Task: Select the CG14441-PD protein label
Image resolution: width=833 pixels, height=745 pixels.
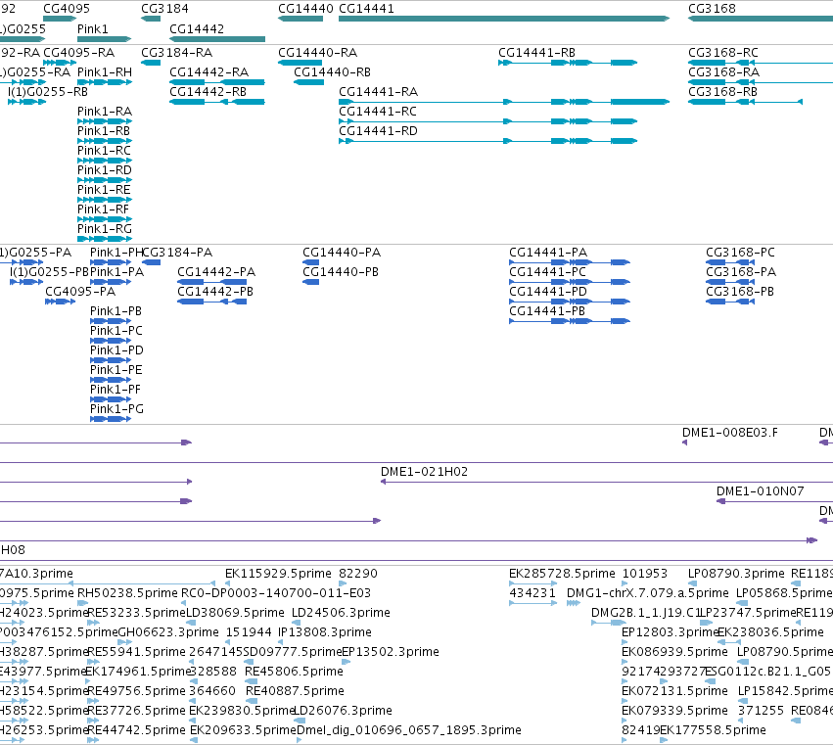Action: 548,292
